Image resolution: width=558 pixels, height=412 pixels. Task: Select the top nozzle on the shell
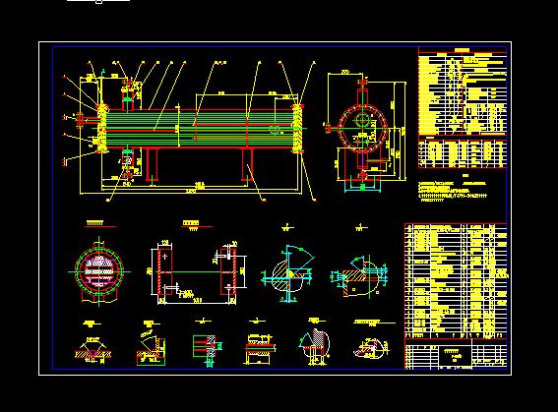pyautogui.click(x=127, y=95)
